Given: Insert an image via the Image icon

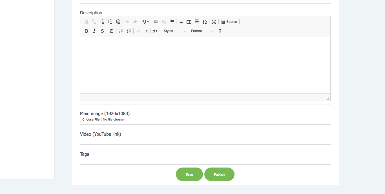Looking at the screenshot, I should pyautogui.click(x=181, y=22).
